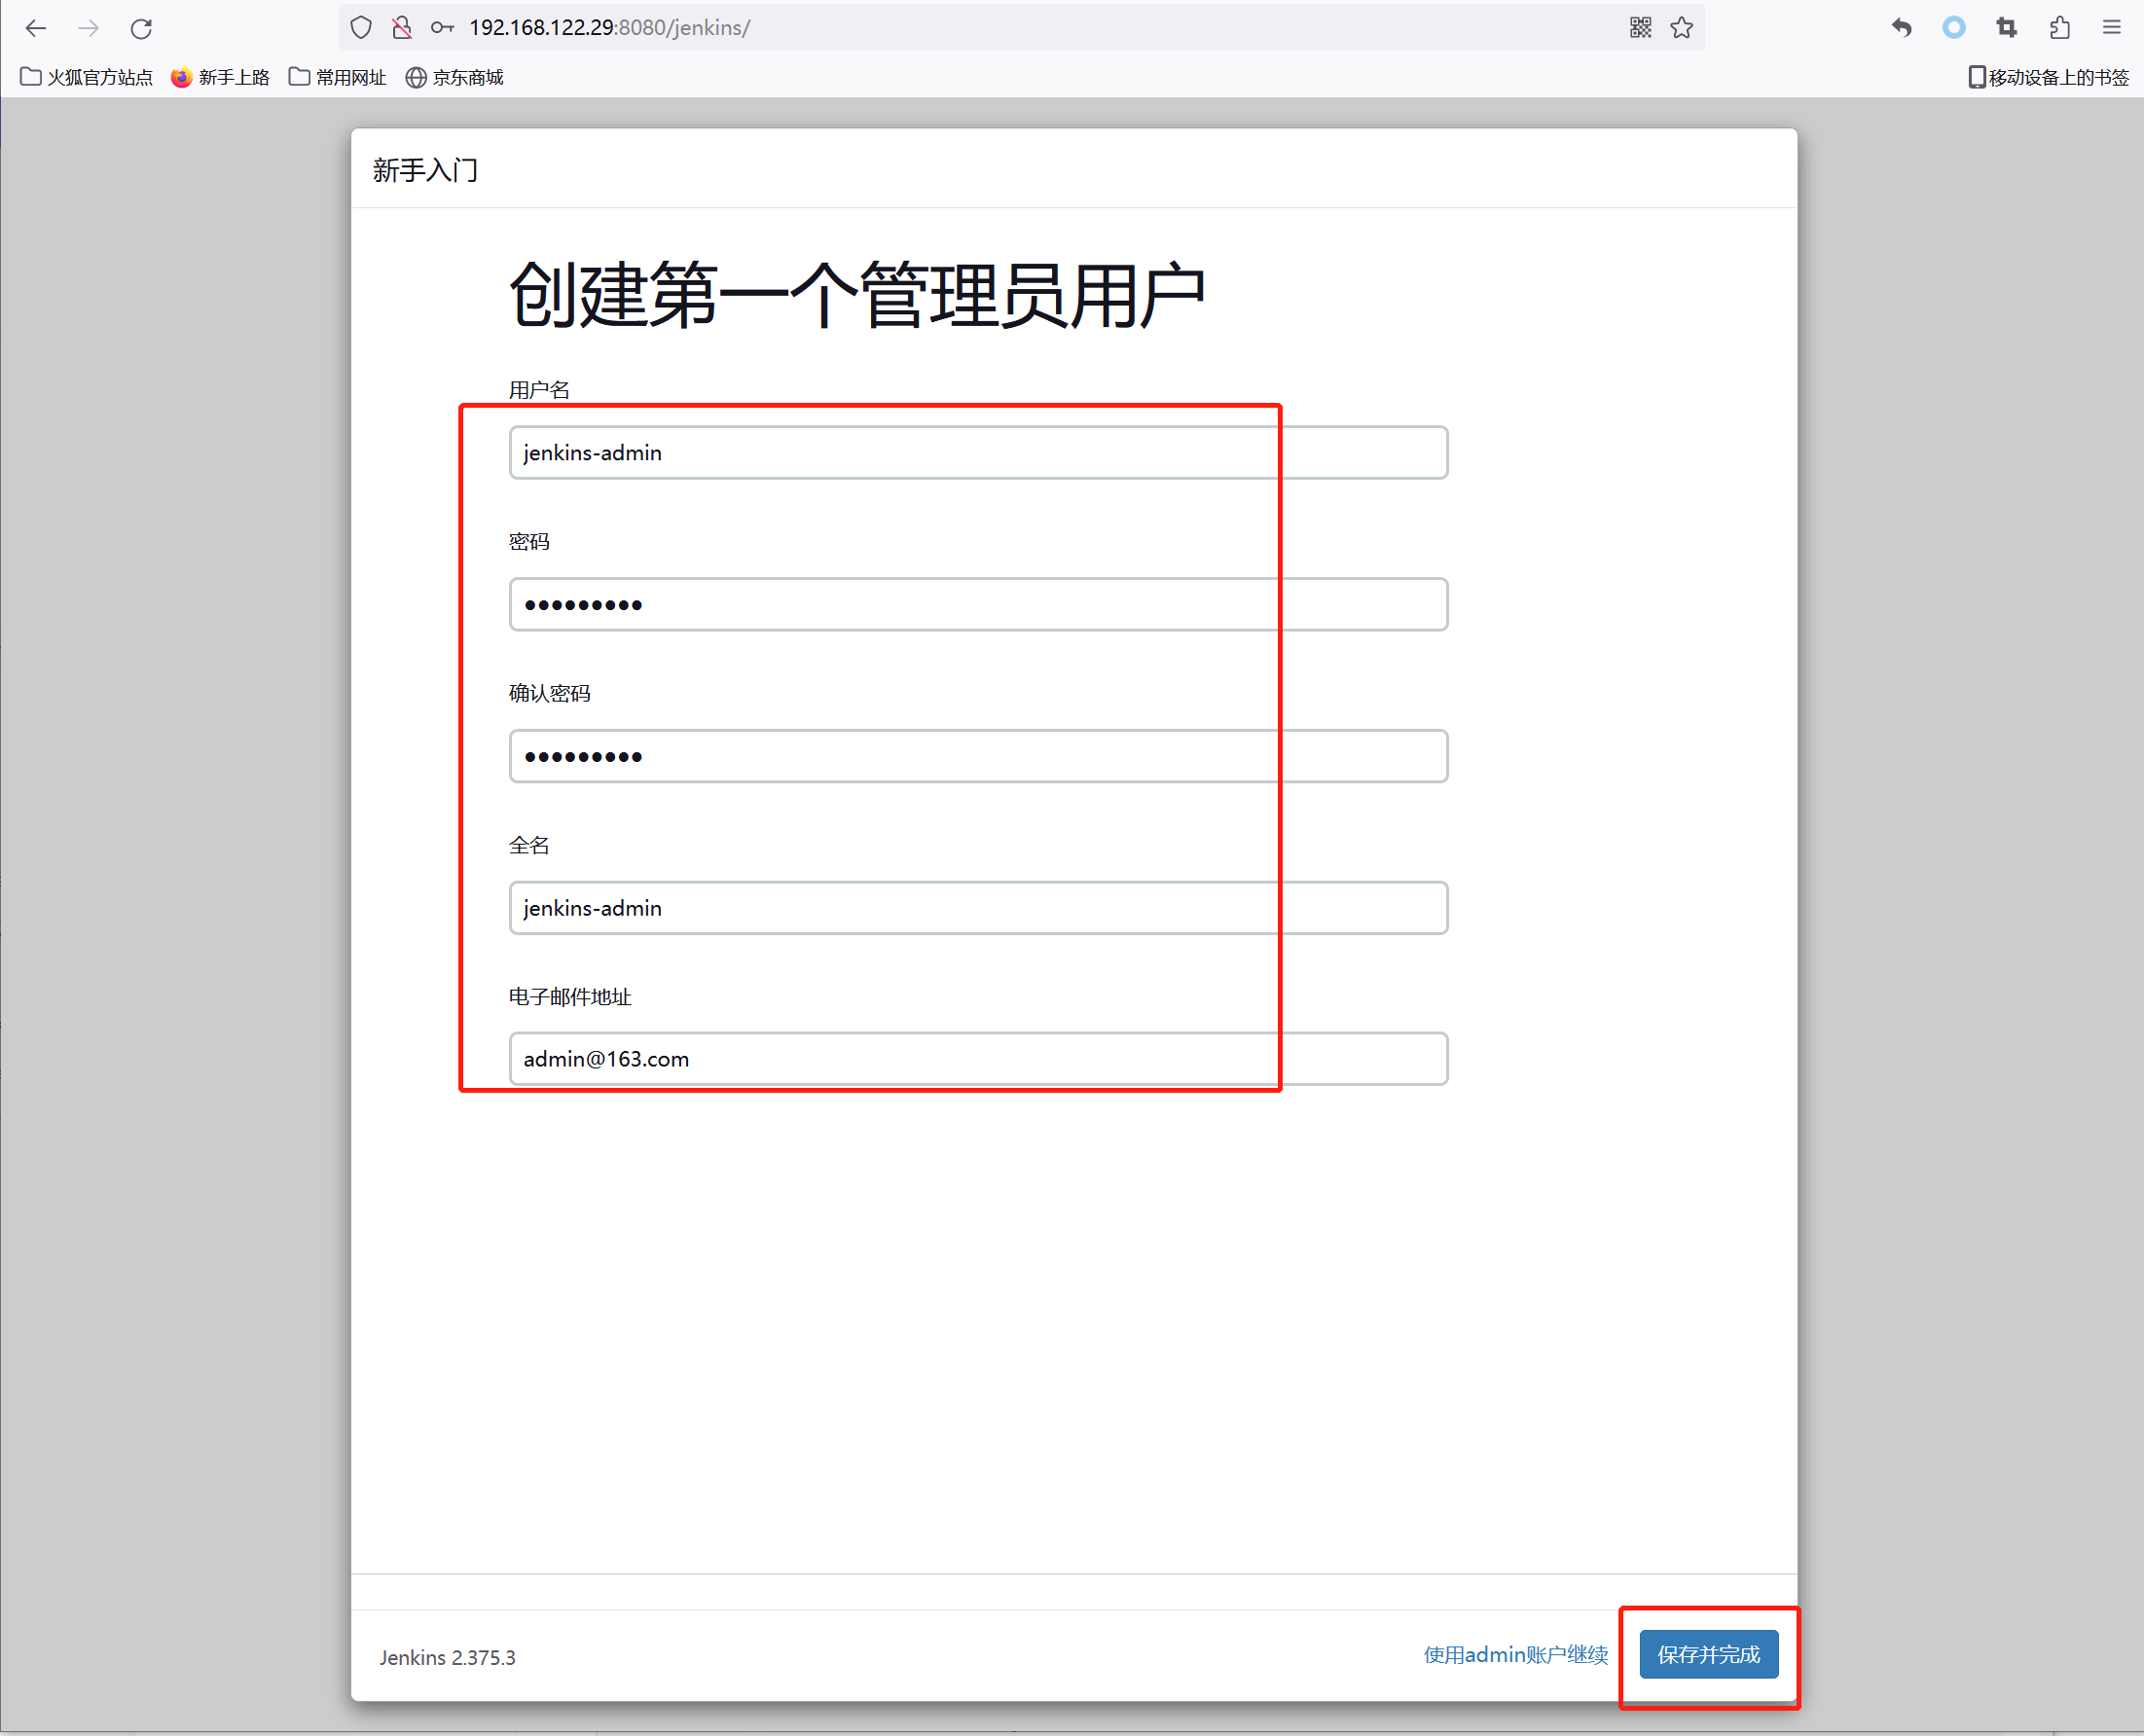Click the screenshot crop toolbar icon
This screenshot has height=1736, width=2144.
pyautogui.click(x=2006, y=28)
